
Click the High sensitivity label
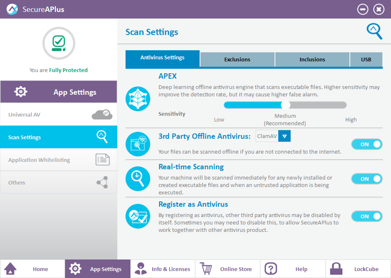click(x=351, y=120)
